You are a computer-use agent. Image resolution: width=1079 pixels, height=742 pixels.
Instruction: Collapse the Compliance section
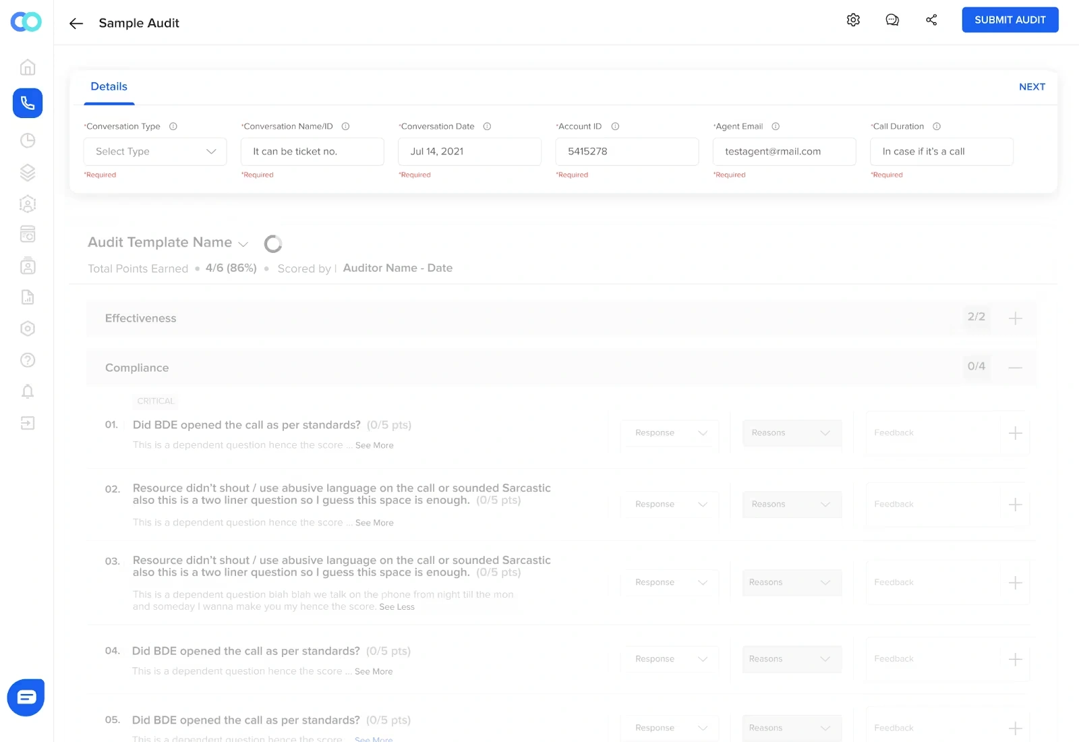coord(1016,368)
